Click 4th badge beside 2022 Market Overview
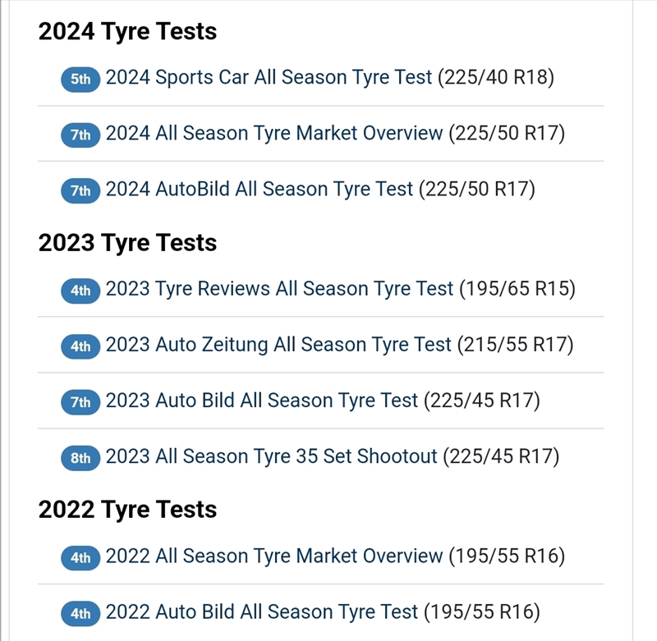The image size is (657, 641). pyautogui.click(x=80, y=558)
